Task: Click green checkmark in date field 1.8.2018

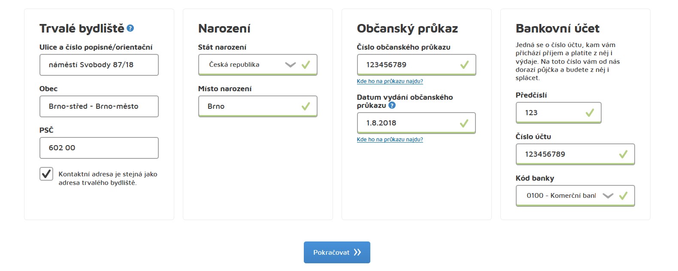Action: (464, 123)
